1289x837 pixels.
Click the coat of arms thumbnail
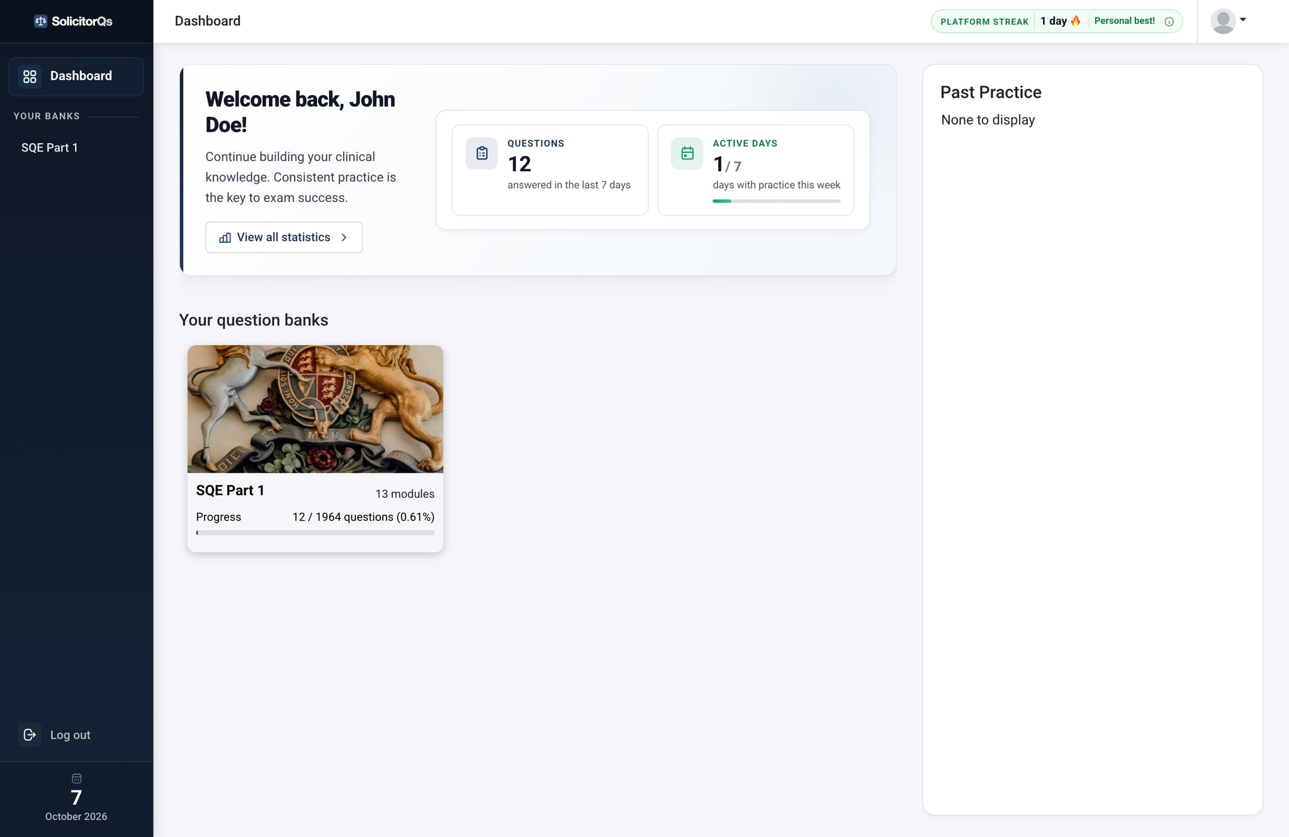click(315, 409)
